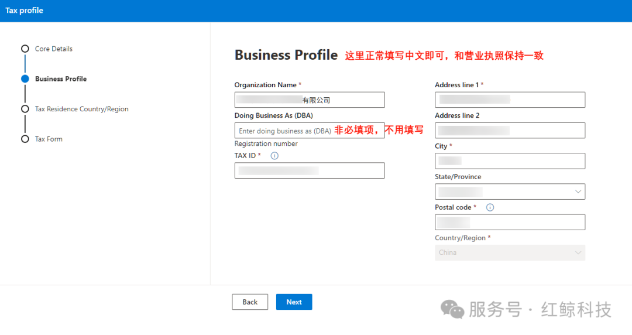Focus the Organization Name field
This screenshot has width=632, height=335.
click(310, 100)
